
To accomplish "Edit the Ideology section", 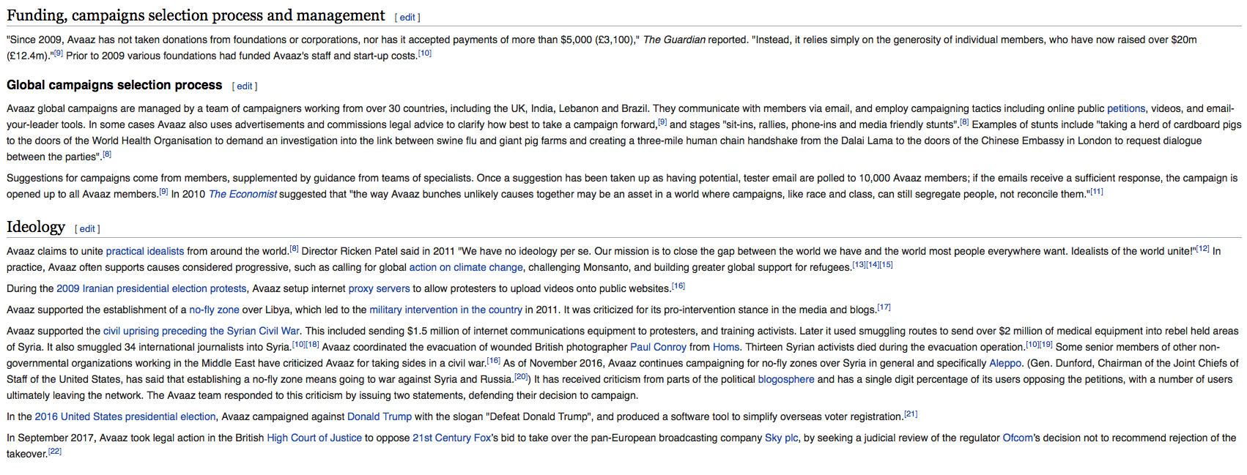I will (x=87, y=229).
